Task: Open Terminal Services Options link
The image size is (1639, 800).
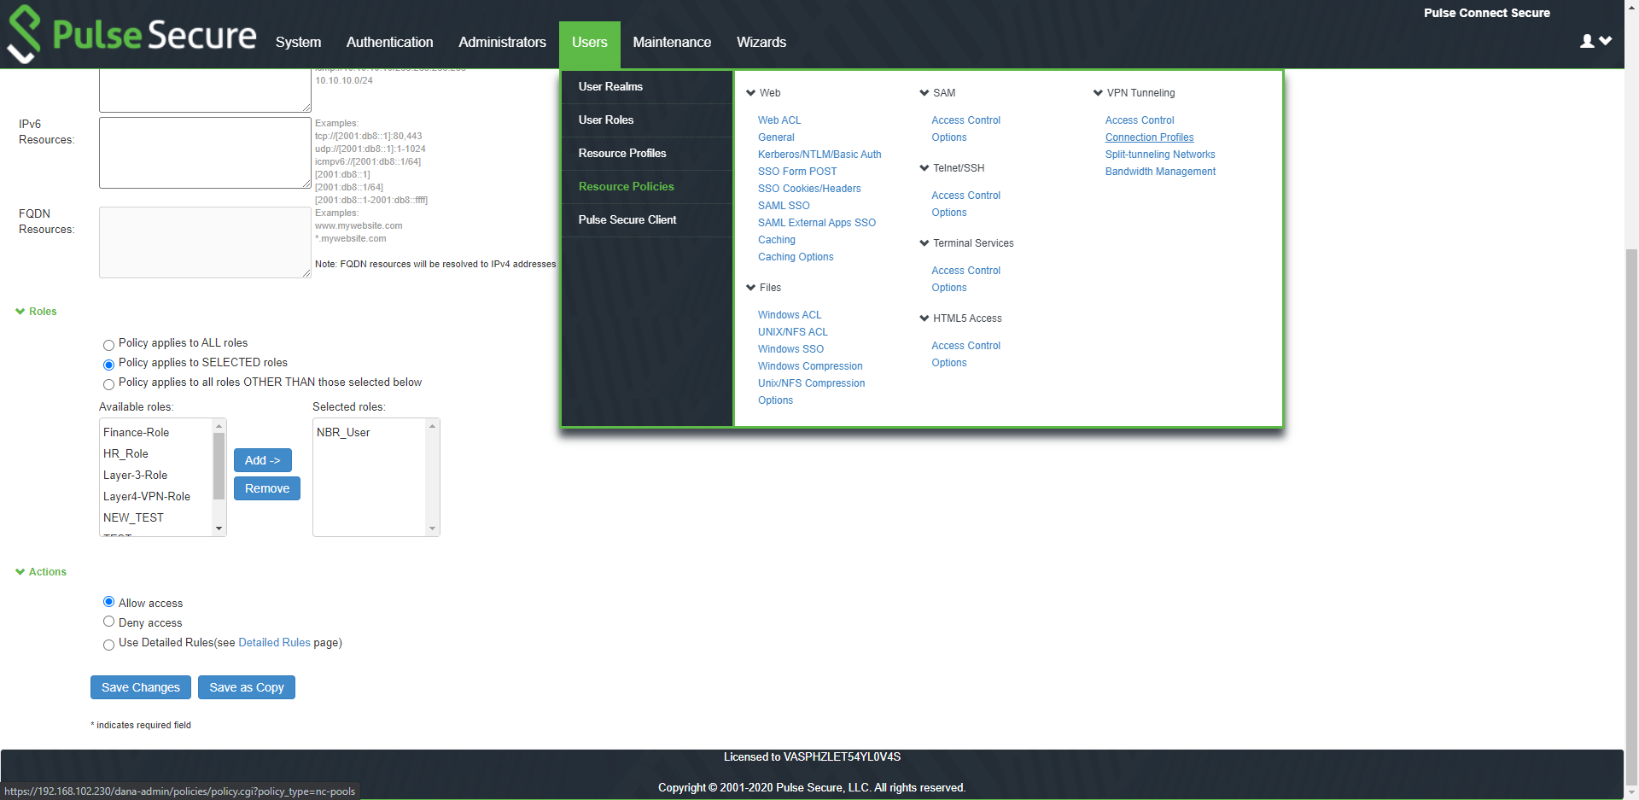Action: click(x=949, y=288)
